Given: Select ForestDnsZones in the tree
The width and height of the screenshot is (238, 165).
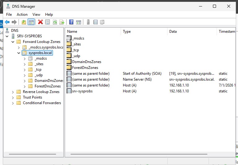Looking at the screenshot, I should coord(48,86).
